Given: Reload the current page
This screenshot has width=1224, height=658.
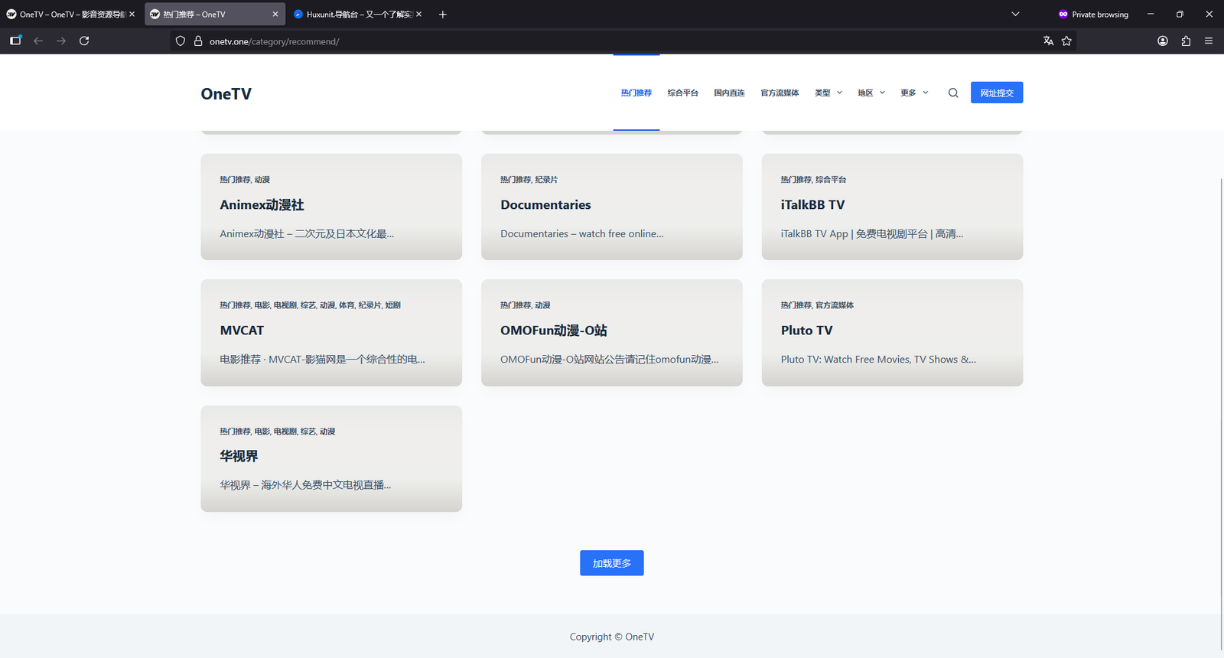Looking at the screenshot, I should [84, 41].
